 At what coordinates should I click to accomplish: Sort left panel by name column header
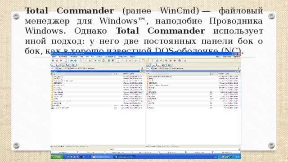point(83,74)
